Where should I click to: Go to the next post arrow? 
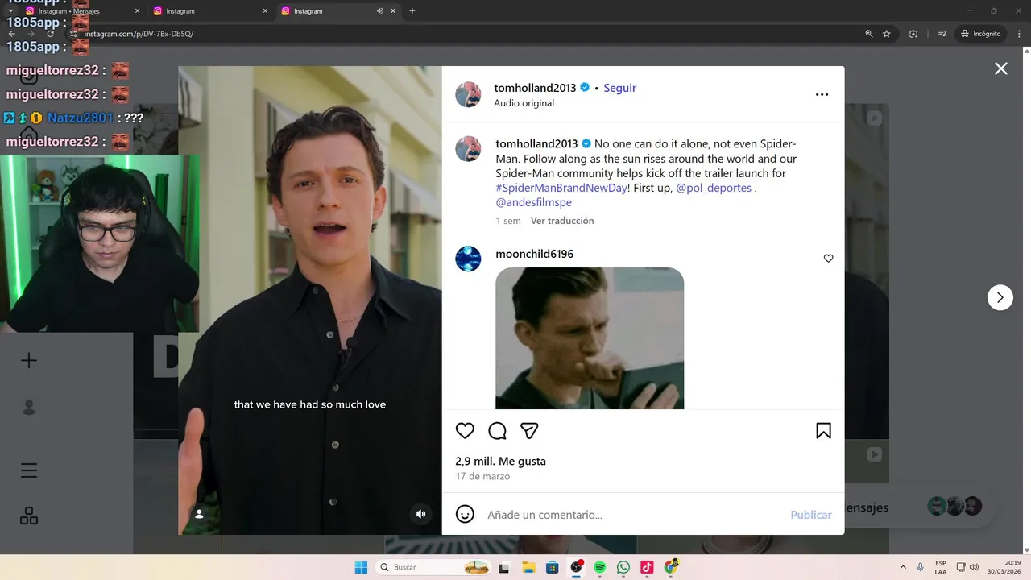click(x=1000, y=297)
